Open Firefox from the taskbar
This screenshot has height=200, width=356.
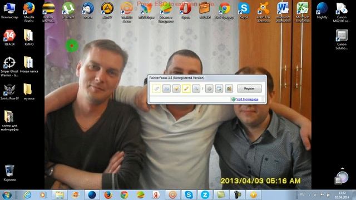tap(108, 195)
